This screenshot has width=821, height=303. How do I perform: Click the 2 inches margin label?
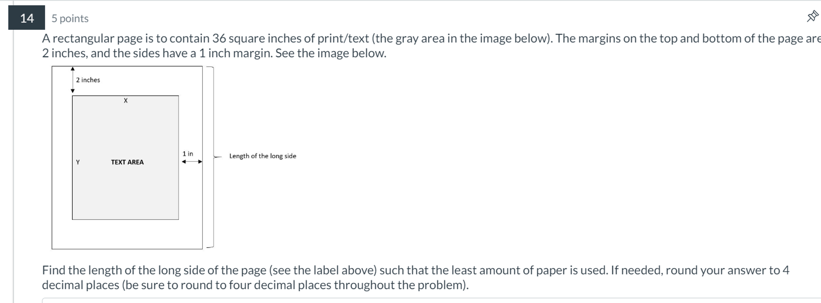pyautogui.click(x=88, y=80)
